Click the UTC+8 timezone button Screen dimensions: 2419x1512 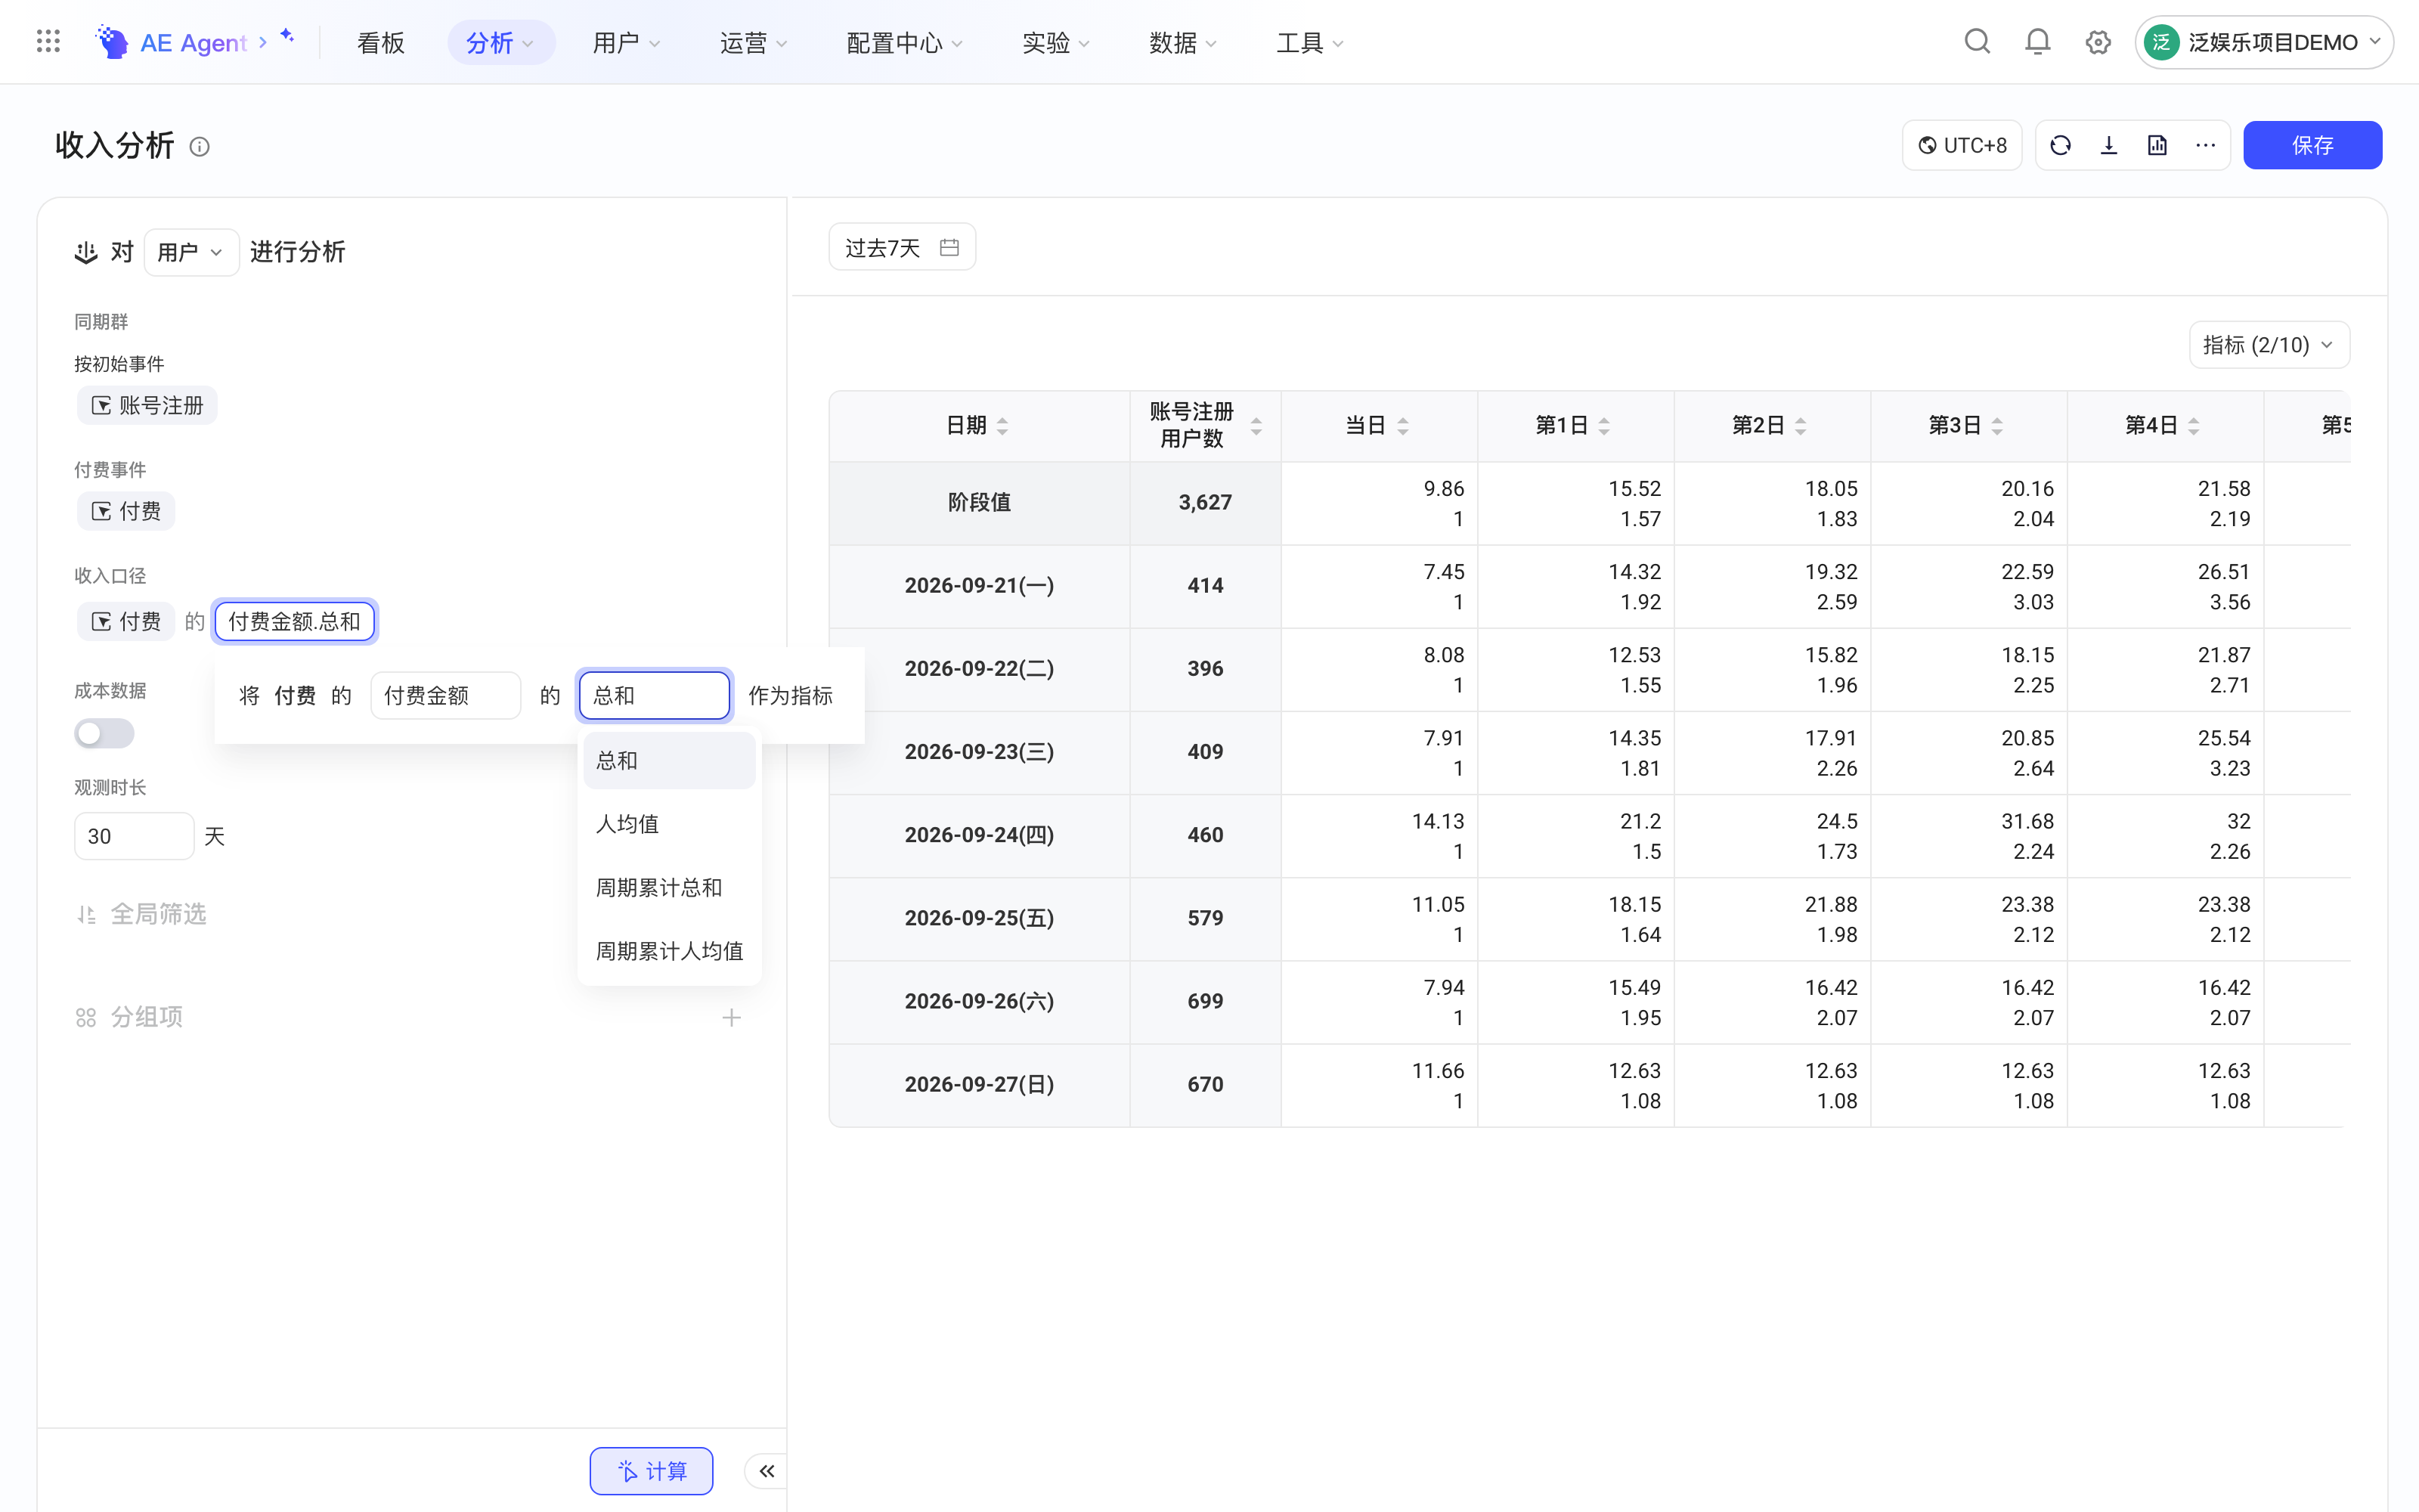tap(1962, 146)
